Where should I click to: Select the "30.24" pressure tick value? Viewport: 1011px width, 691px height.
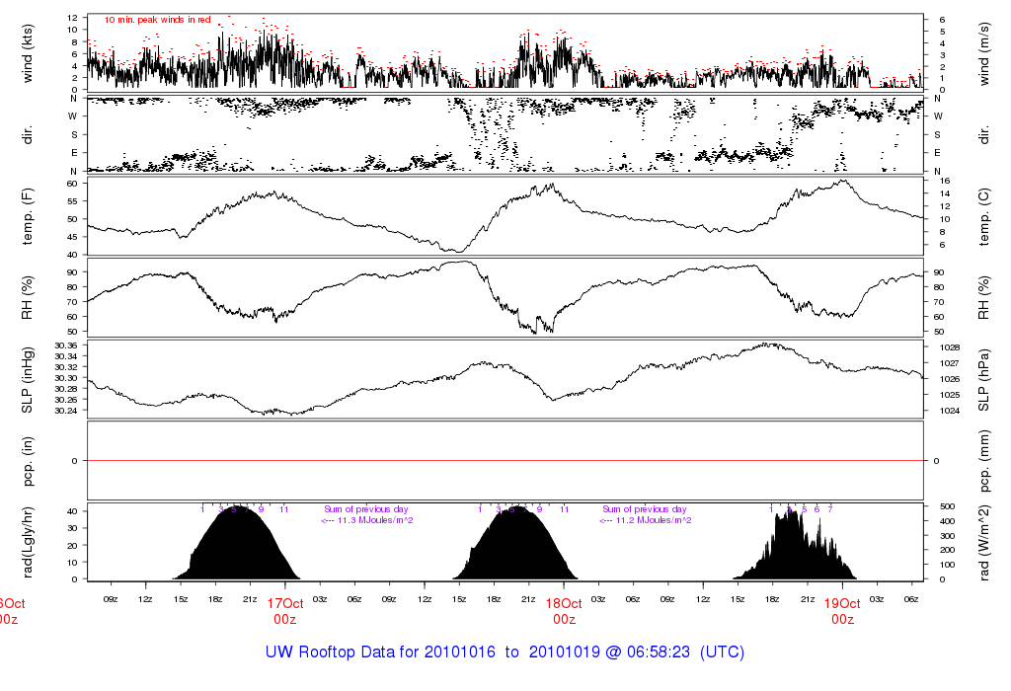coord(66,411)
